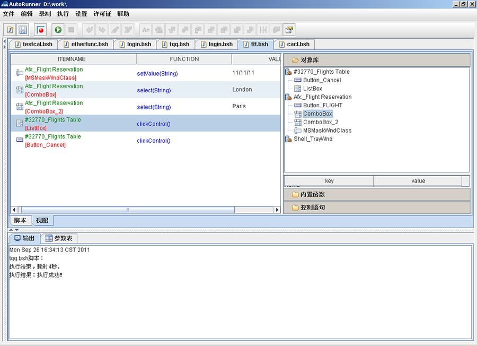Create a new script with the new-file icon
The image size is (477, 346).
coord(9,30)
